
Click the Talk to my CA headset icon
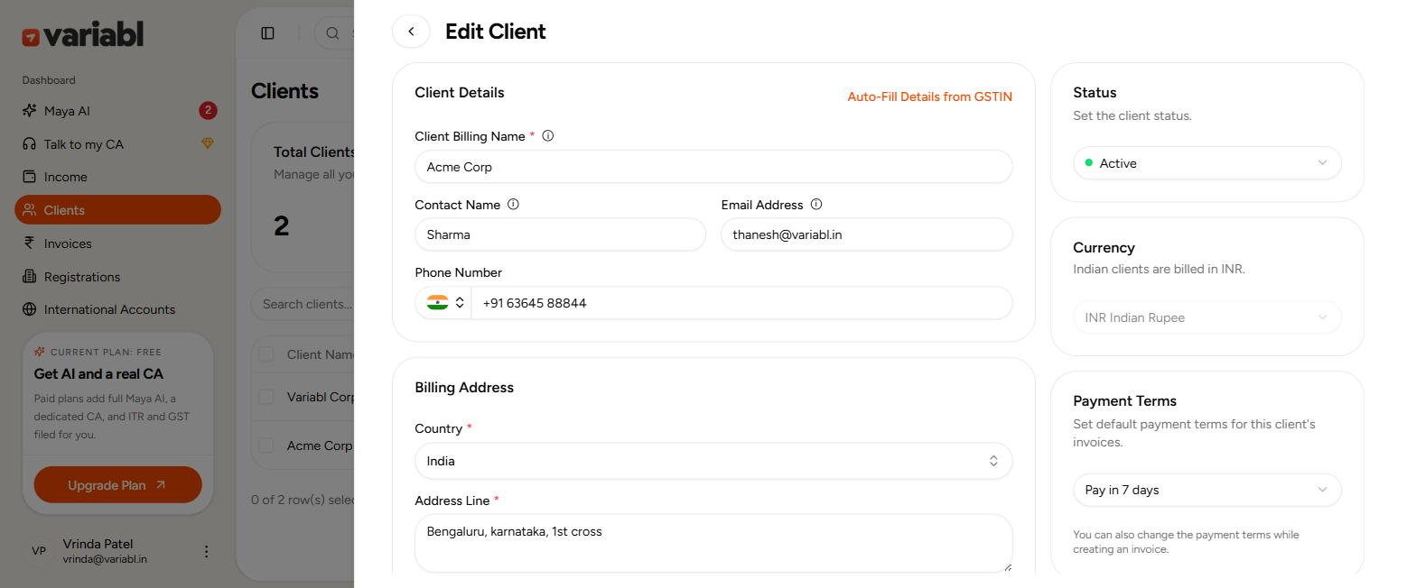coord(30,144)
